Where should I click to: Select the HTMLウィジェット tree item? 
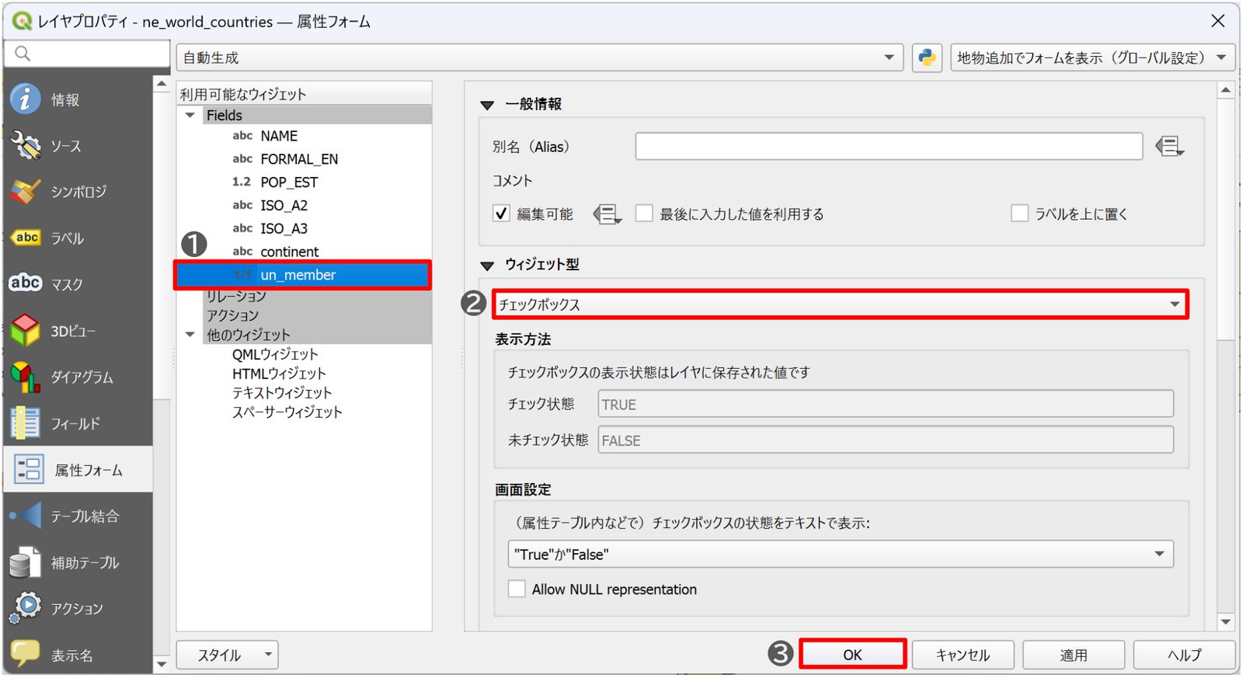pos(279,374)
